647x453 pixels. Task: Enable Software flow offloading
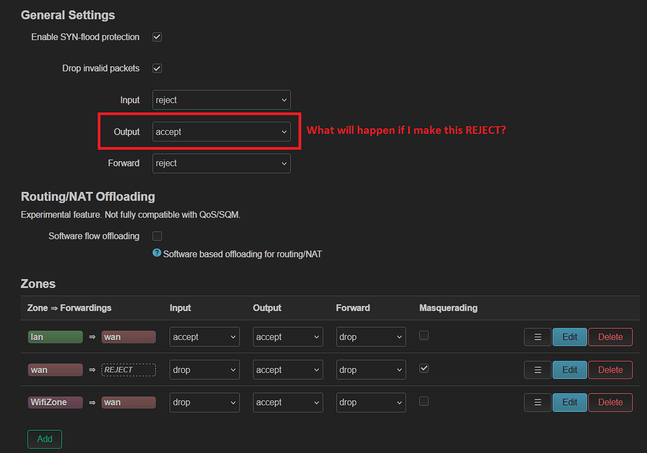156,236
